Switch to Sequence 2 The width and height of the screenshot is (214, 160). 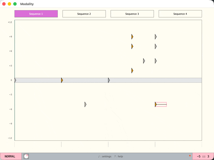pyautogui.click(x=84, y=14)
